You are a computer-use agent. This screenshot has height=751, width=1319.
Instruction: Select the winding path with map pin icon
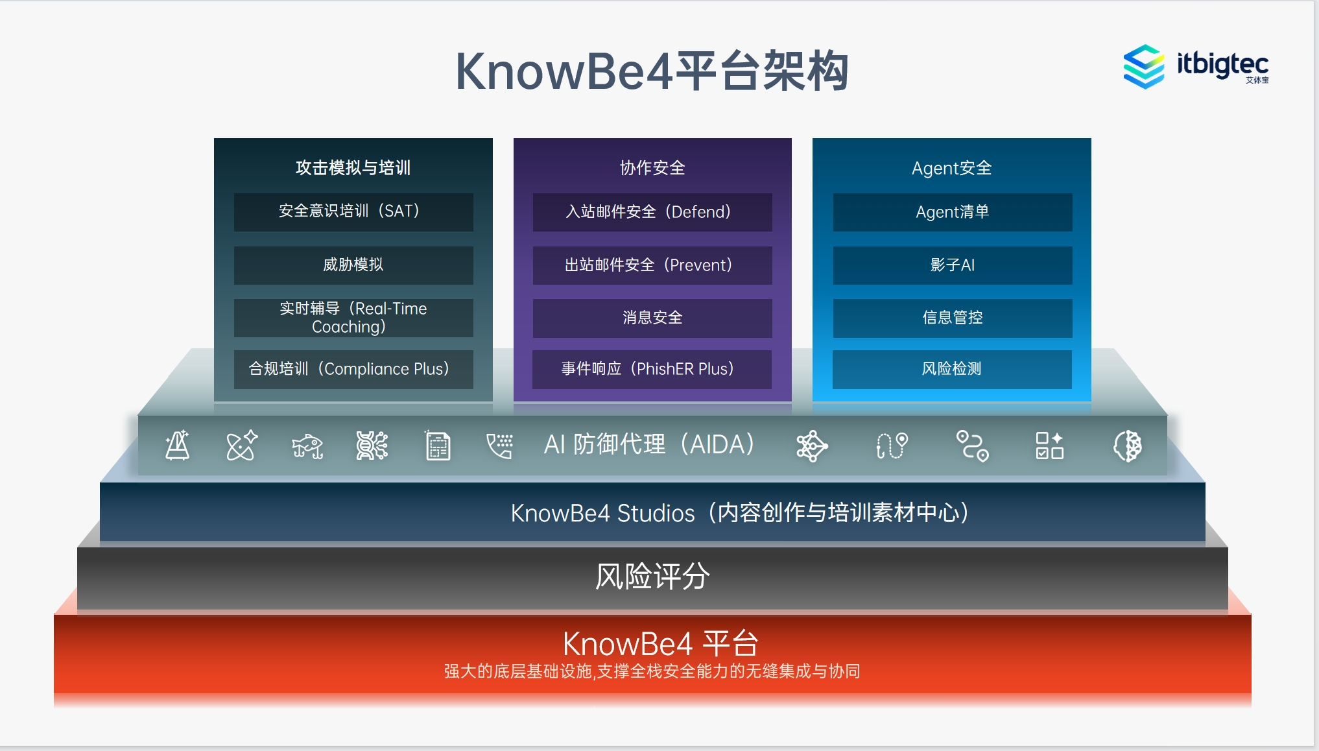(x=892, y=446)
